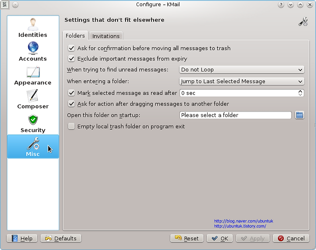This screenshot has height=250, width=316.
Task: Enable Empty local trash folder on exit
Action: pos(72,126)
